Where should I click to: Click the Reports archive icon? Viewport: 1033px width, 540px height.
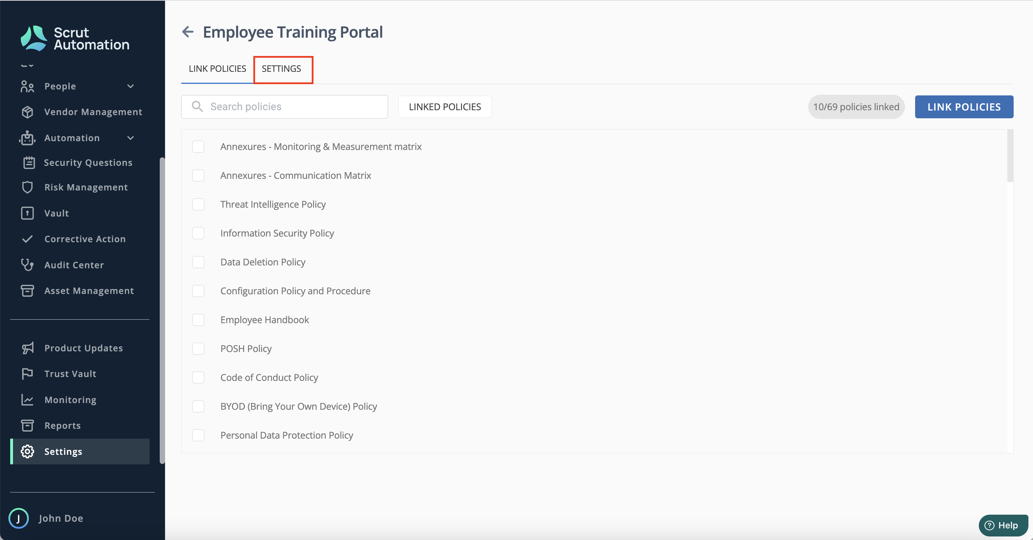tap(27, 425)
